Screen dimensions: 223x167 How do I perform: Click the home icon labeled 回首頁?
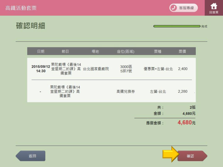pyautogui.click(x=213, y=8)
